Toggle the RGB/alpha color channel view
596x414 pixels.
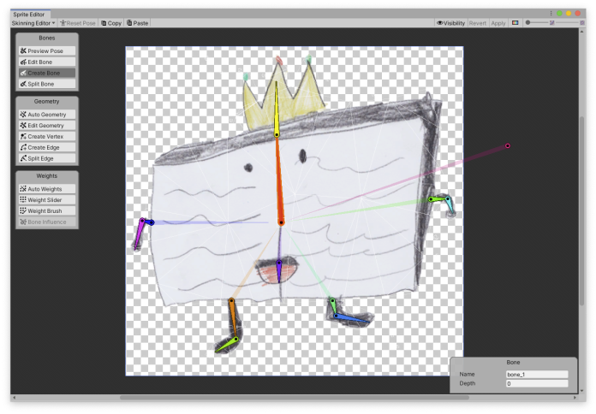[515, 23]
